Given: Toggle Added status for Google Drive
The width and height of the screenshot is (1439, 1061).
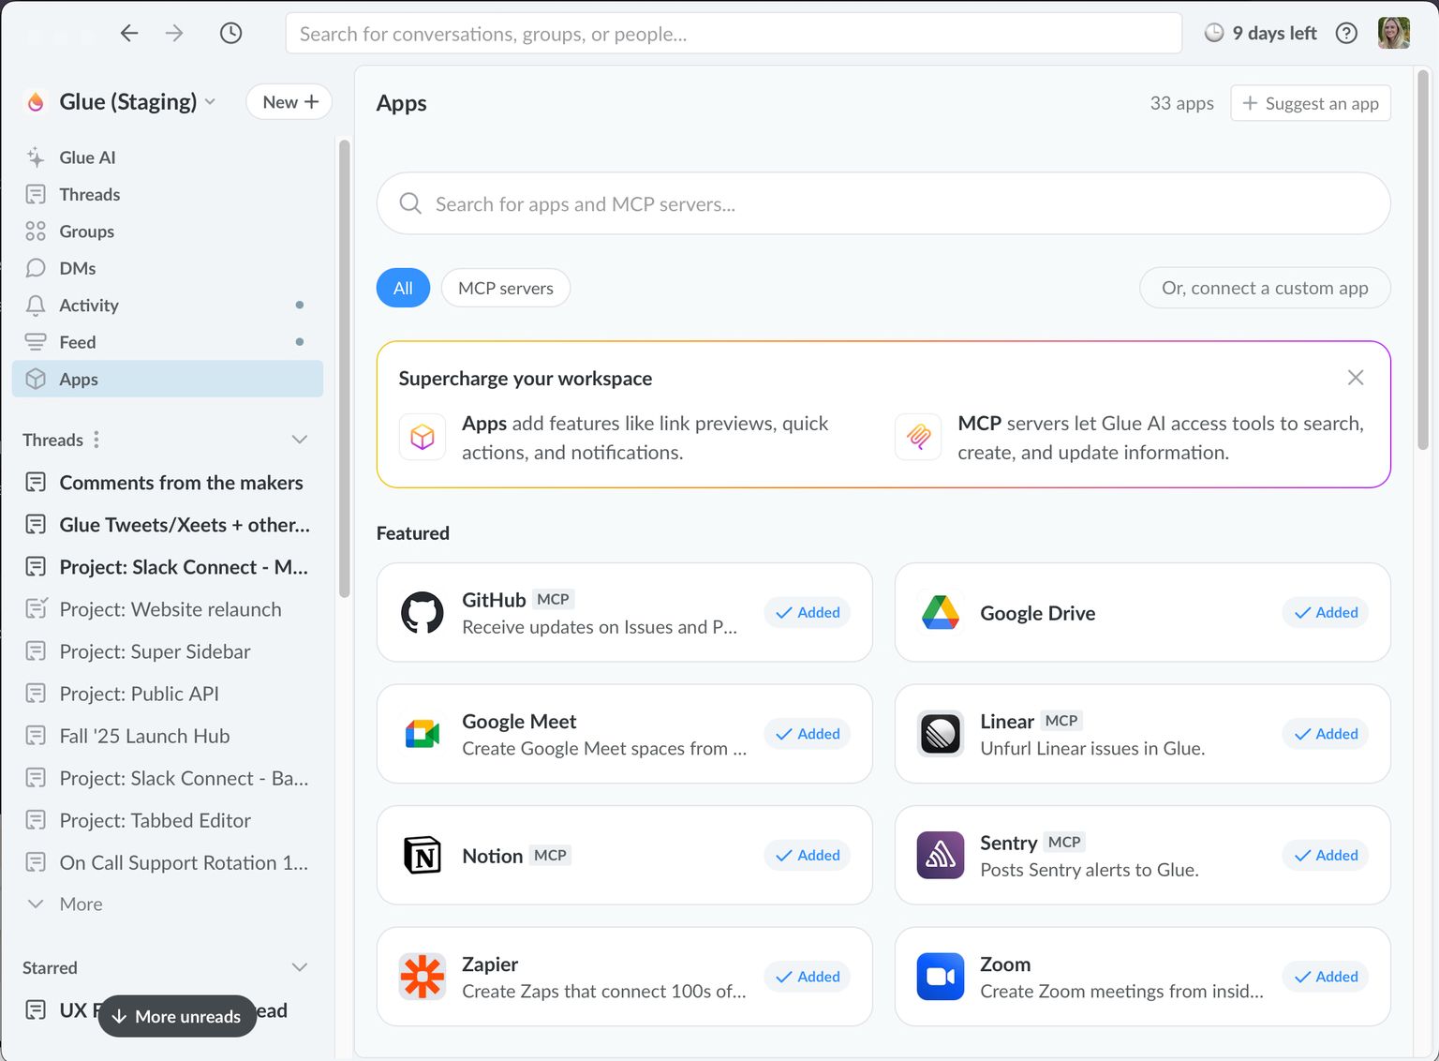Looking at the screenshot, I should (x=1326, y=613).
